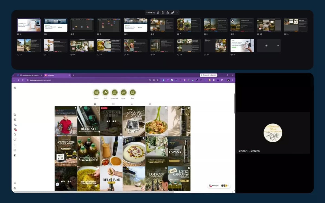325x203 pixels.
Task: Open the LOTE 3 GARRAFAS post thumbnail
Action: click(179, 179)
